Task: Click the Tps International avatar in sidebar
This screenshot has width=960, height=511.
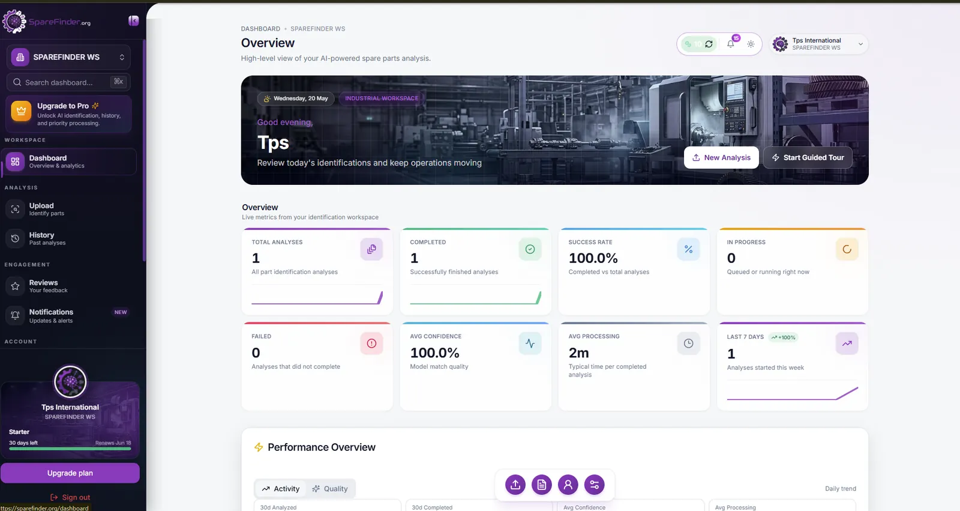Action: pyautogui.click(x=70, y=381)
